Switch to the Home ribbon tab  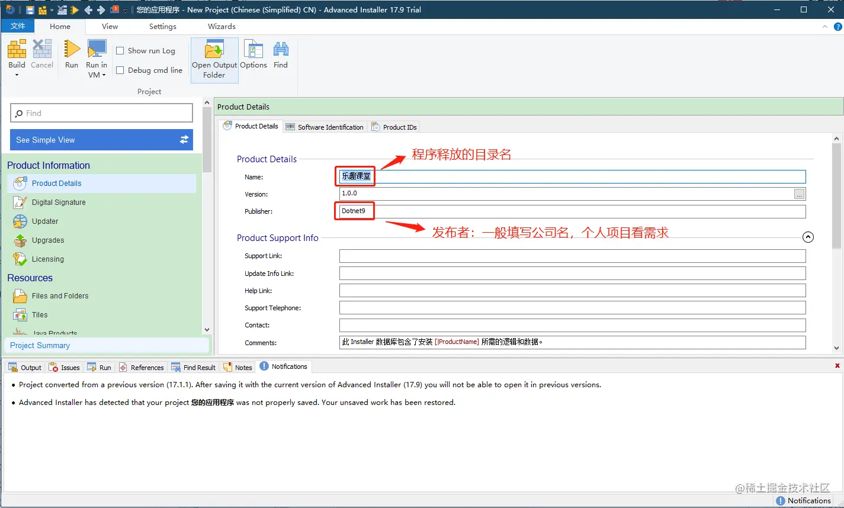60,26
